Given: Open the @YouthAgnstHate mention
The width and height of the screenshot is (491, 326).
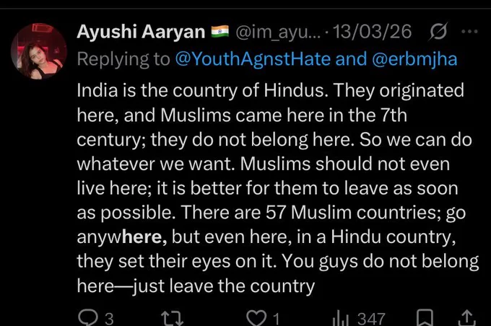Looking at the screenshot, I should pyautogui.click(x=253, y=59).
